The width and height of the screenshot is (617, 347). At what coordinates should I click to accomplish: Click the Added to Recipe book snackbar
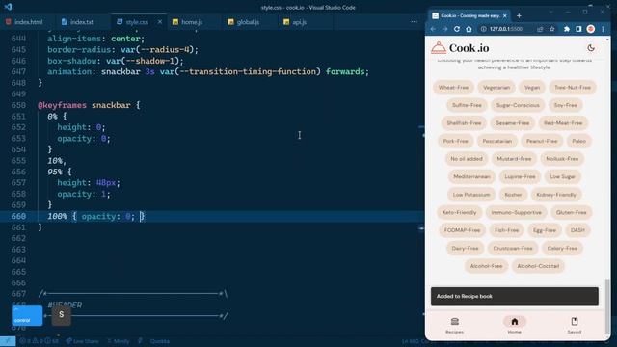point(514,296)
